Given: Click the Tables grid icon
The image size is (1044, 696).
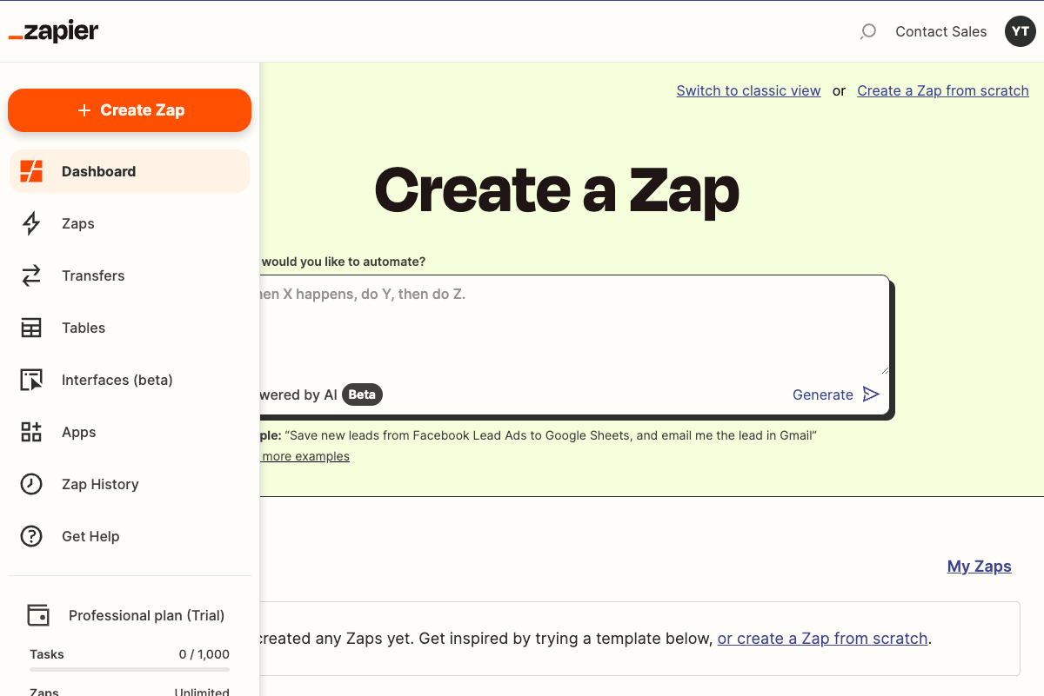Looking at the screenshot, I should (31, 328).
